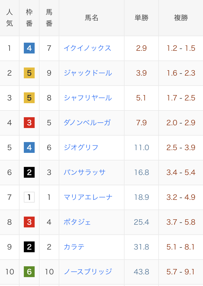Image resolution: width=203 pixels, height=286 pixels.
Task: Click the 単勝 column header
Action: click(142, 18)
